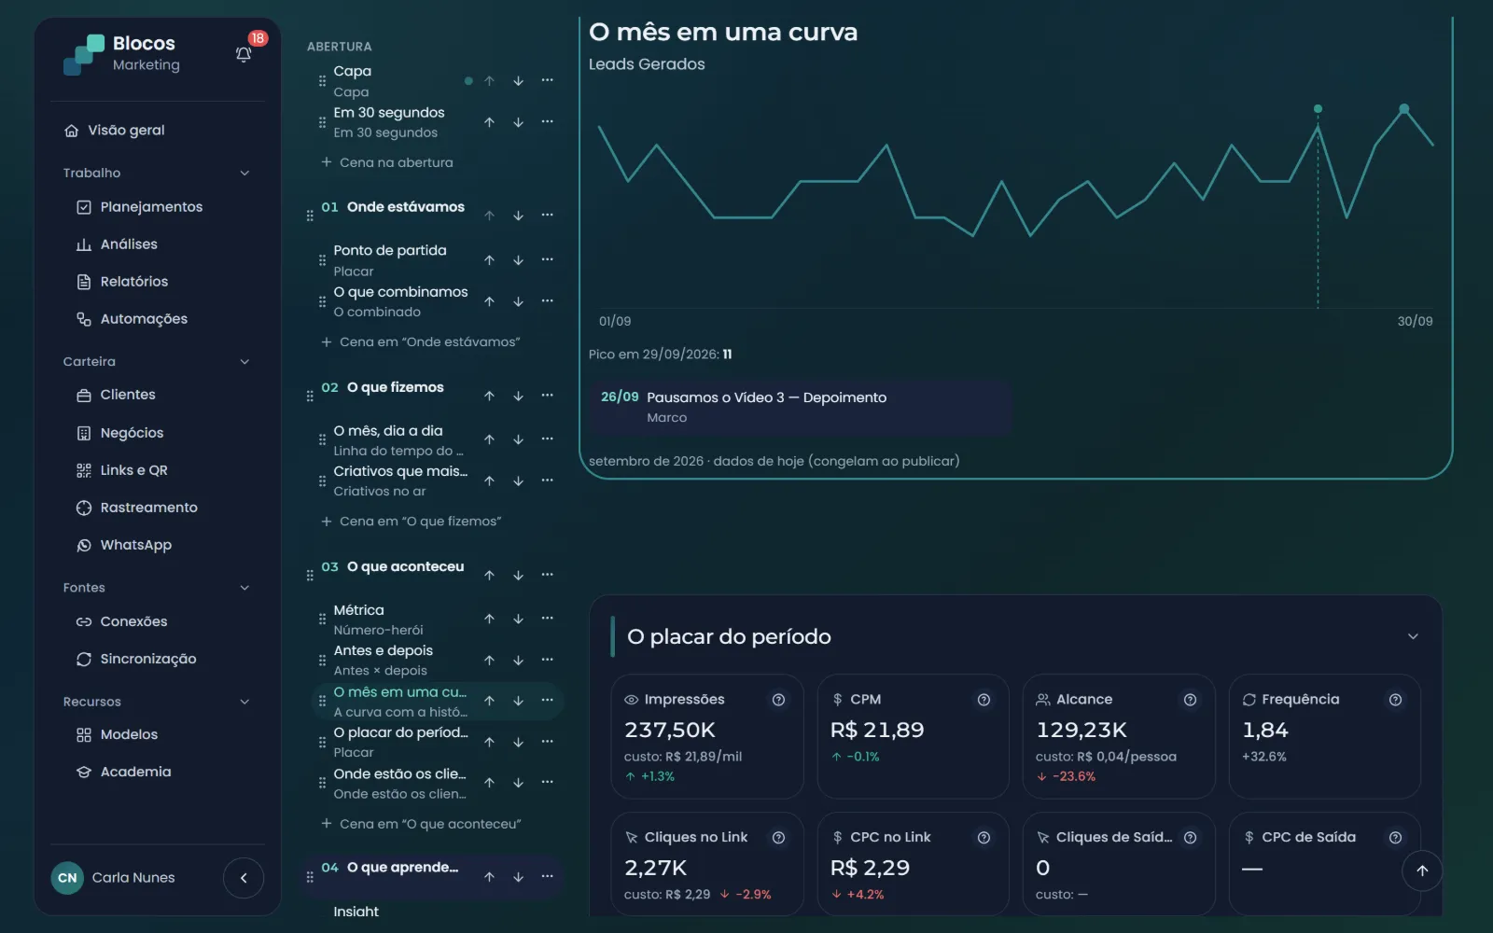Click the Blocos Marketing logo
The image size is (1493, 933).
tap(122, 54)
